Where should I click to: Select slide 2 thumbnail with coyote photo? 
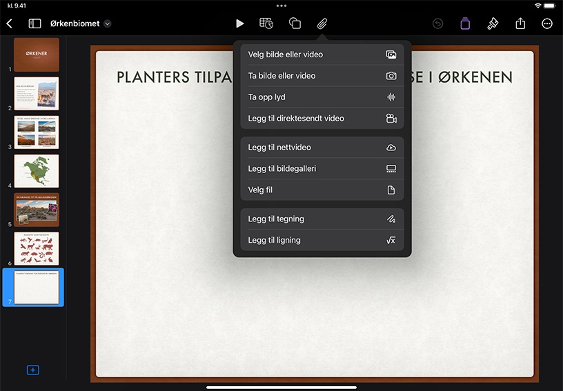click(37, 94)
